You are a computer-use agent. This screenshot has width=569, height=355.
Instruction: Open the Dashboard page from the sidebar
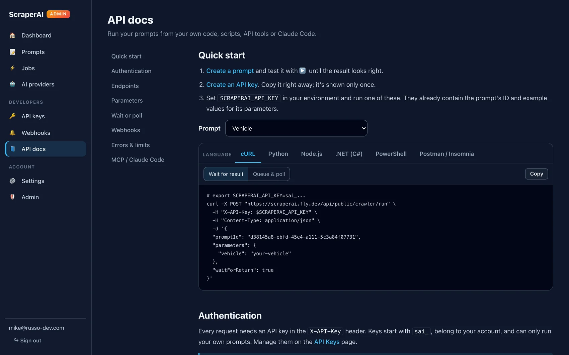pyautogui.click(x=46, y=35)
